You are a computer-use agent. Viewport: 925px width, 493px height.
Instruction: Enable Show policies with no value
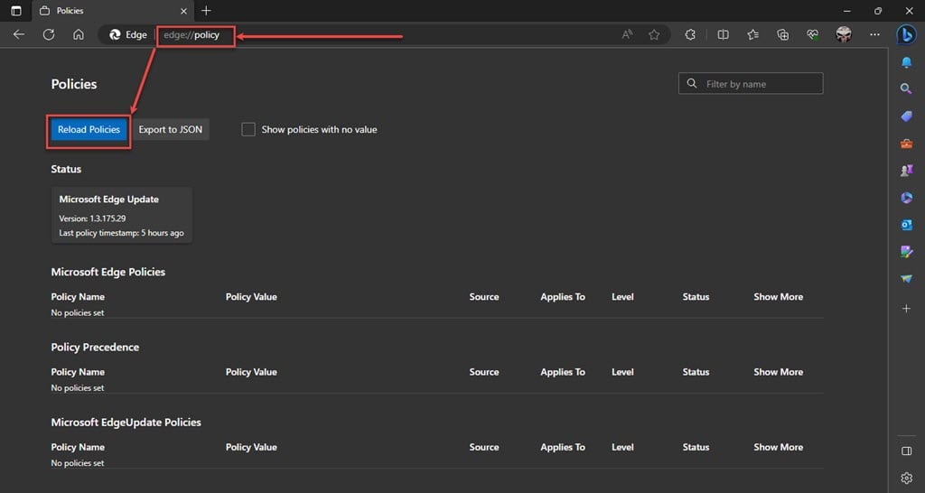(248, 129)
